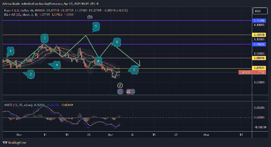Click the 1.10318 yellow price label
This screenshot has width=271, height=147.
(259, 35)
